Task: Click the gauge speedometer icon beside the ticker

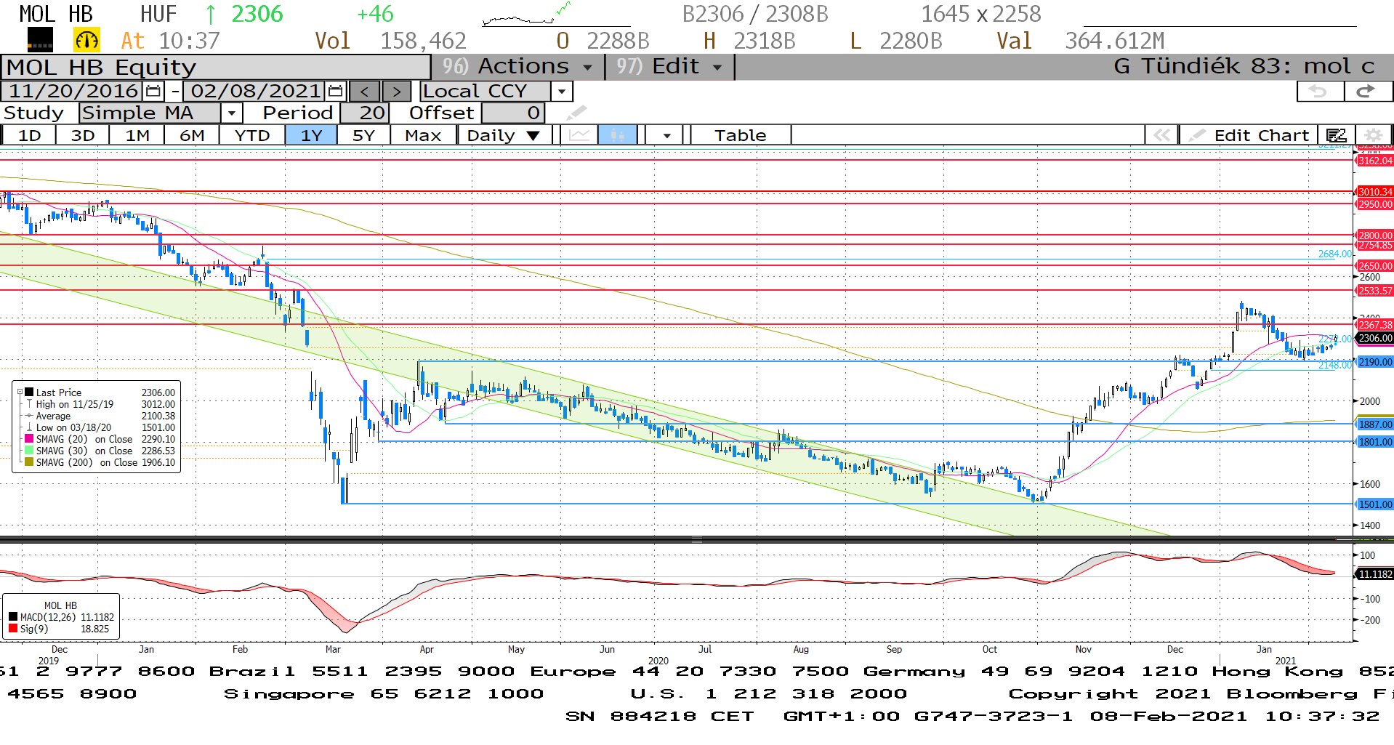Action: click(x=86, y=40)
